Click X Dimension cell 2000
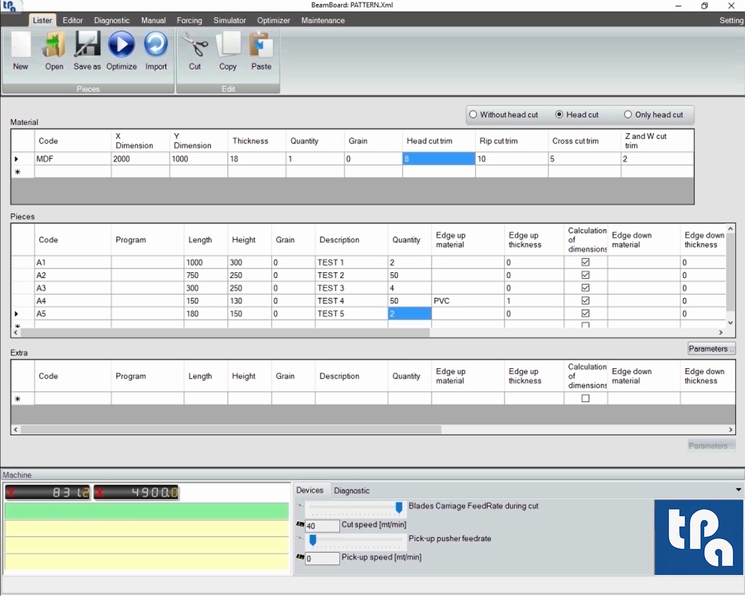745x596 pixels. pos(140,159)
